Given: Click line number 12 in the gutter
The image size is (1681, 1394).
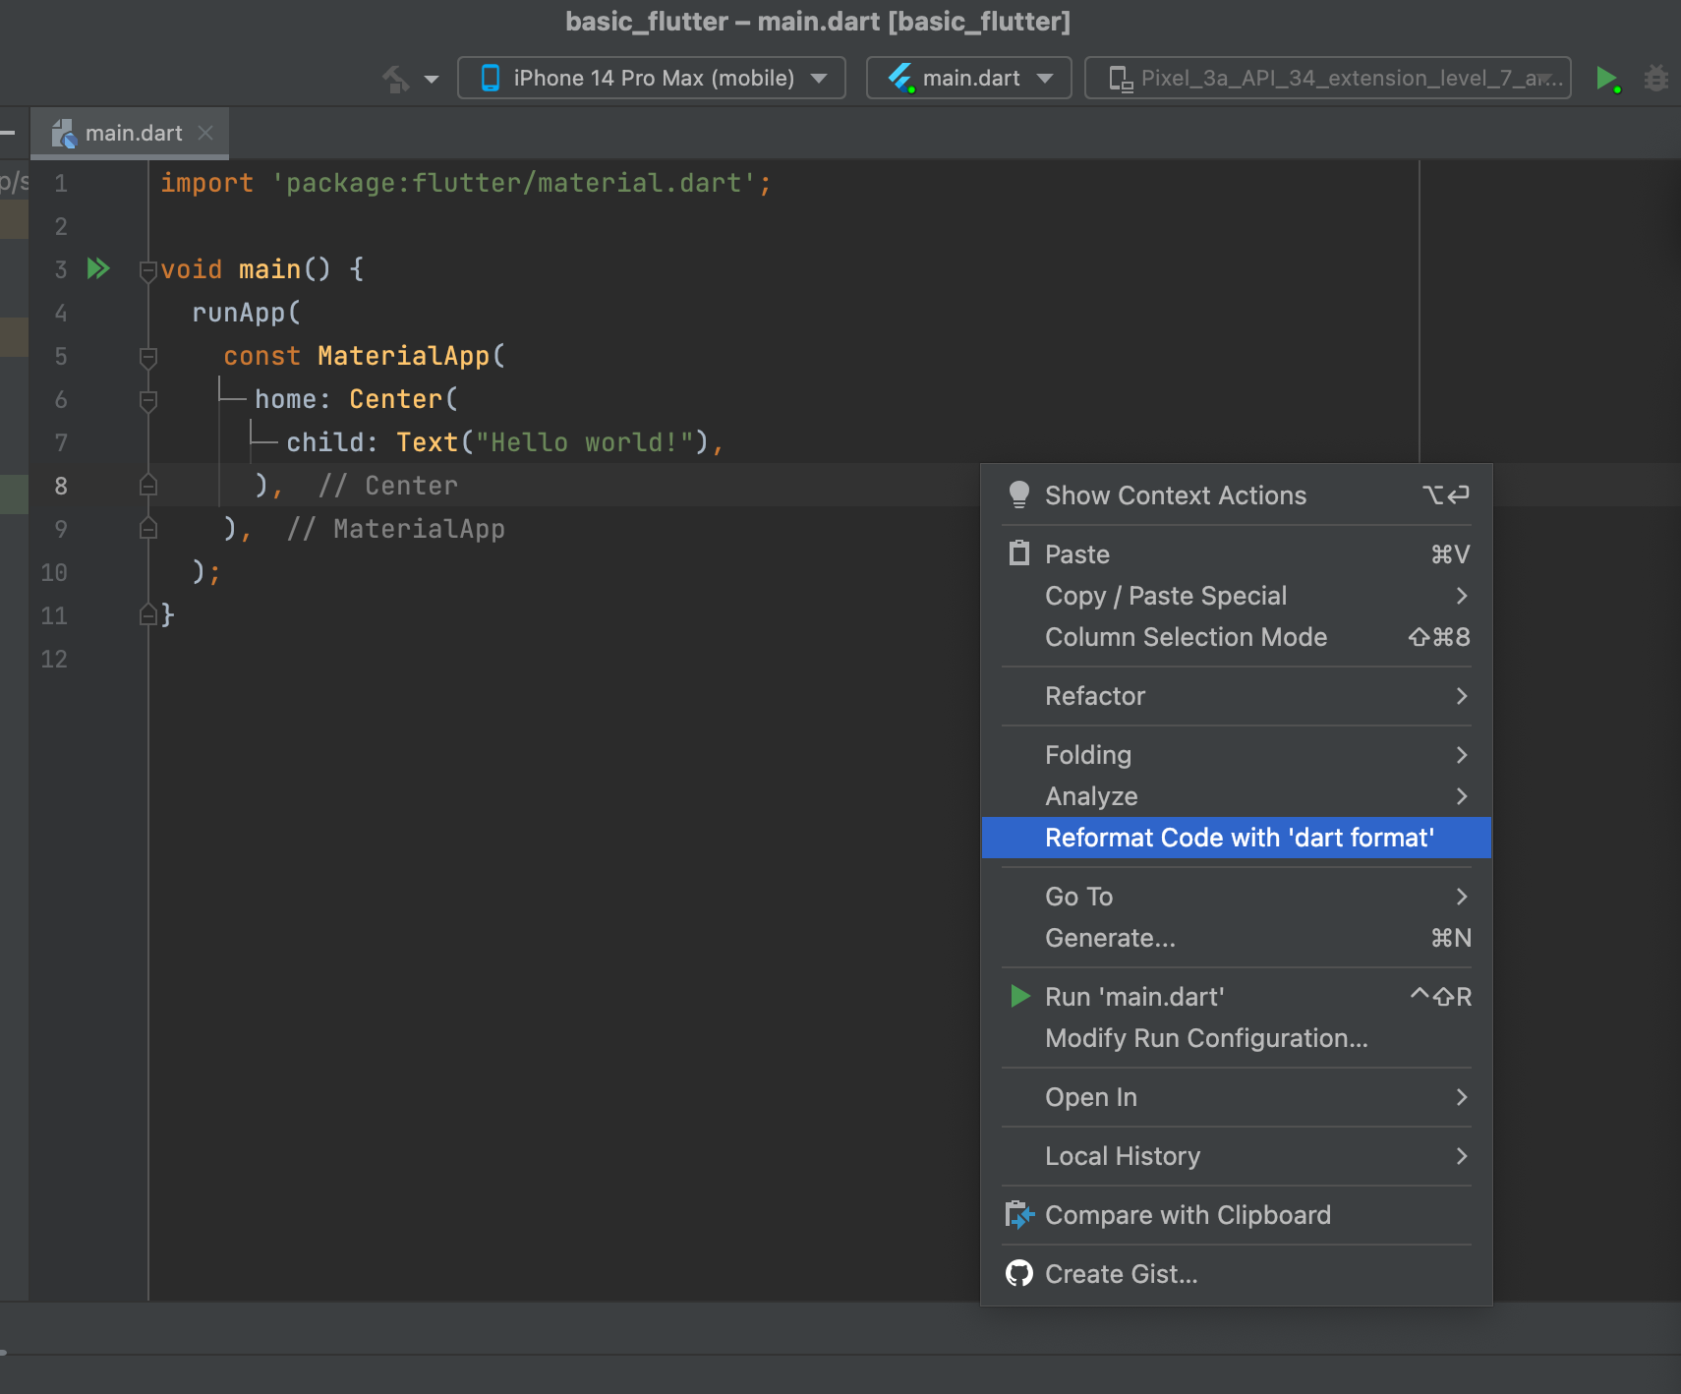Looking at the screenshot, I should tap(54, 659).
